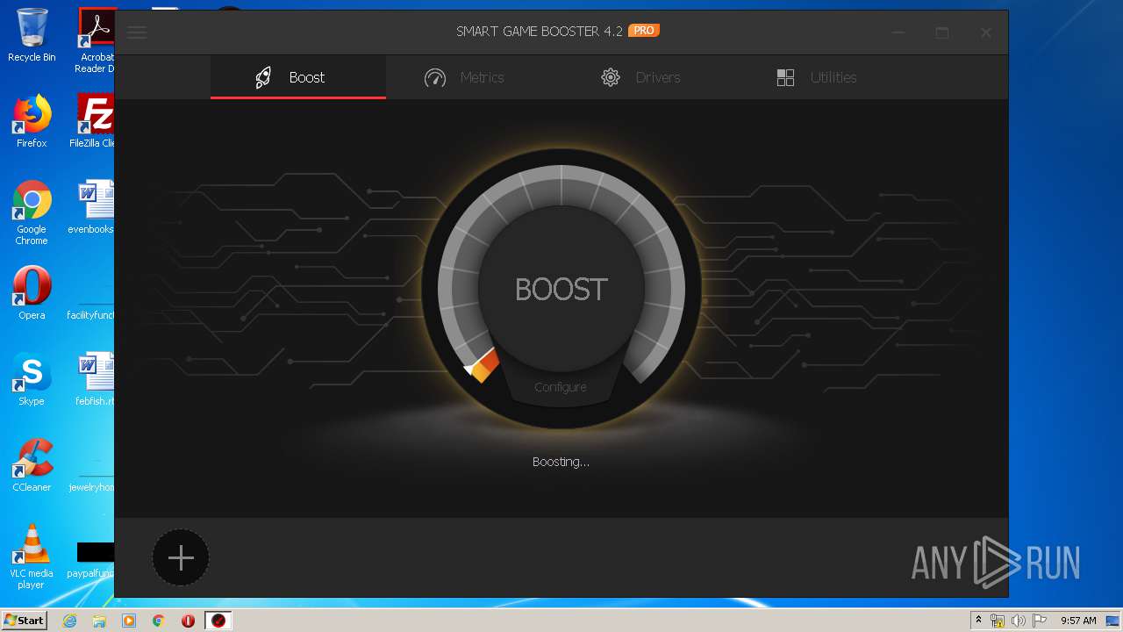Click the grid Utilities icon
The height and width of the screenshot is (632, 1123).
tap(785, 77)
